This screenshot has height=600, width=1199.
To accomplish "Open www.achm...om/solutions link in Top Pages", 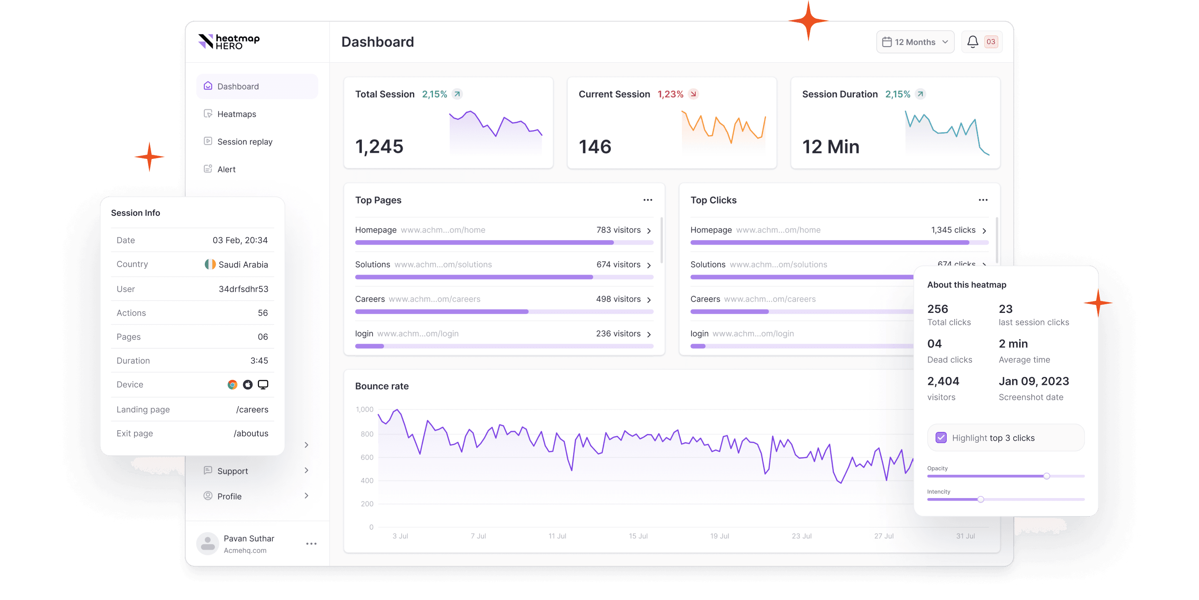I will [x=443, y=264].
